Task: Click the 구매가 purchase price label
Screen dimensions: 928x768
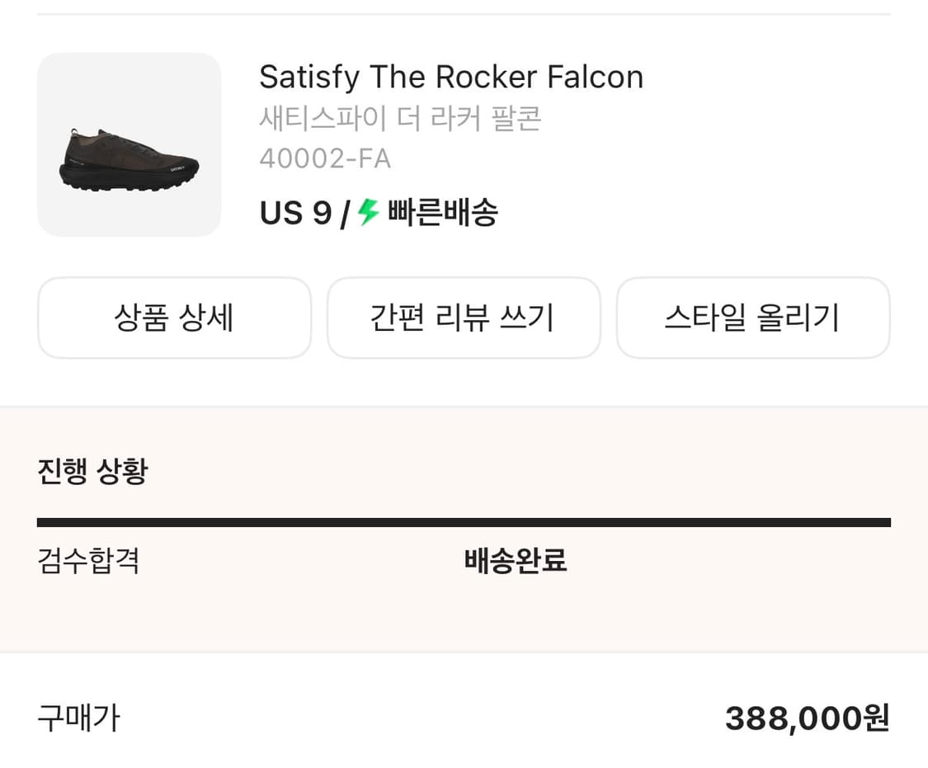Action: tap(78, 719)
